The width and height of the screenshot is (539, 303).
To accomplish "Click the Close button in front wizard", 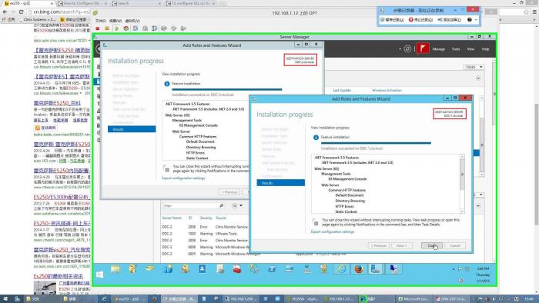I will coord(432,245).
